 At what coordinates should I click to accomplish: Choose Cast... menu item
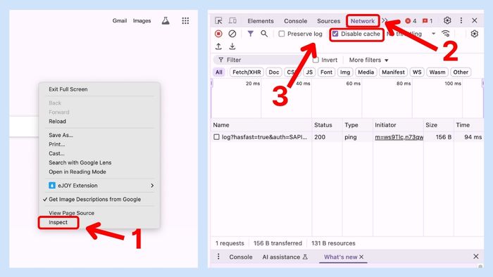point(56,153)
